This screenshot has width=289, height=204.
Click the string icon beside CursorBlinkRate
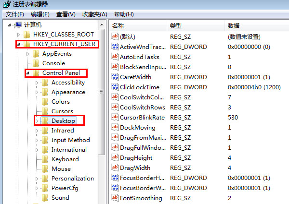[x=115, y=117]
